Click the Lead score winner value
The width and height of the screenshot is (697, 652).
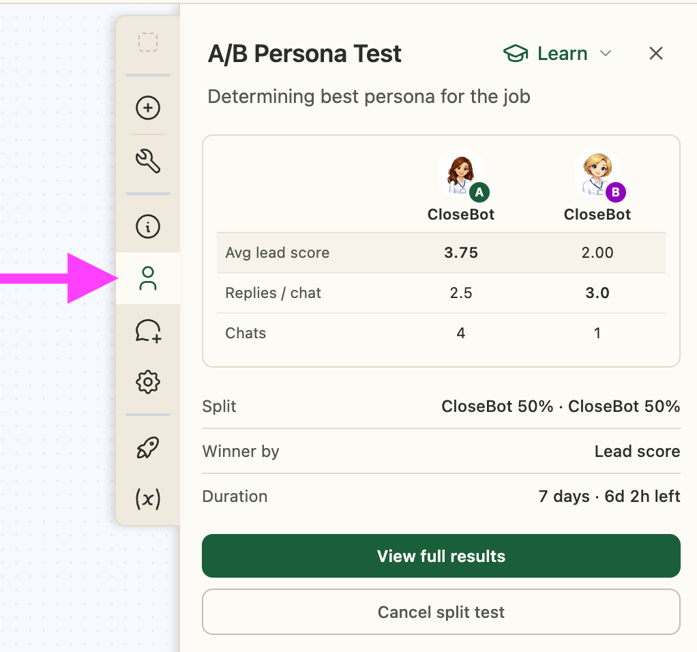[638, 451]
